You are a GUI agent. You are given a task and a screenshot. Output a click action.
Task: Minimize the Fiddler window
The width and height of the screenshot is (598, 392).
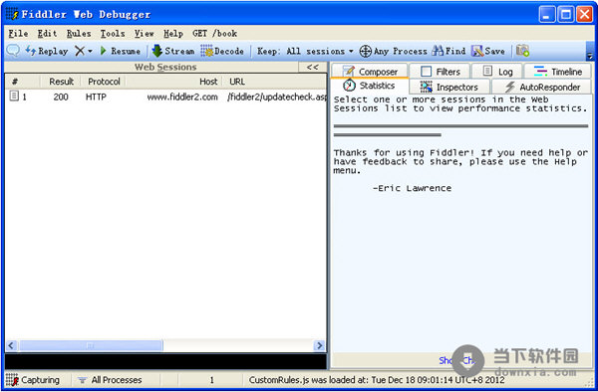click(547, 15)
